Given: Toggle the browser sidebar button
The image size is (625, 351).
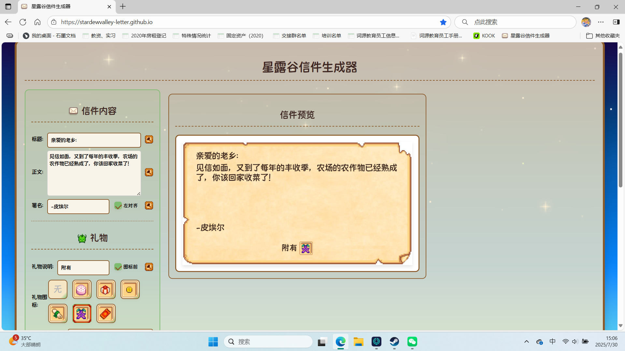Looking at the screenshot, I should [616, 22].
